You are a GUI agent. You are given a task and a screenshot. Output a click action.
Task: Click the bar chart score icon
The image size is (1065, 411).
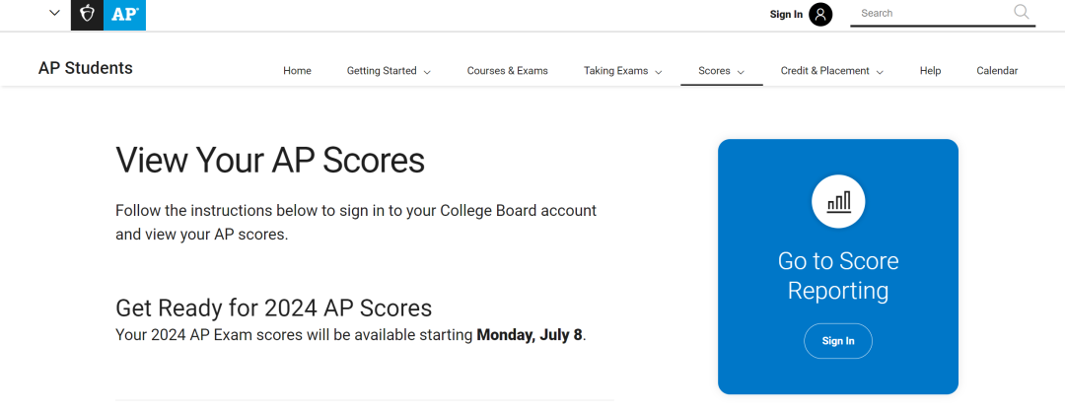pyautogui.click(x=838, y=202)
